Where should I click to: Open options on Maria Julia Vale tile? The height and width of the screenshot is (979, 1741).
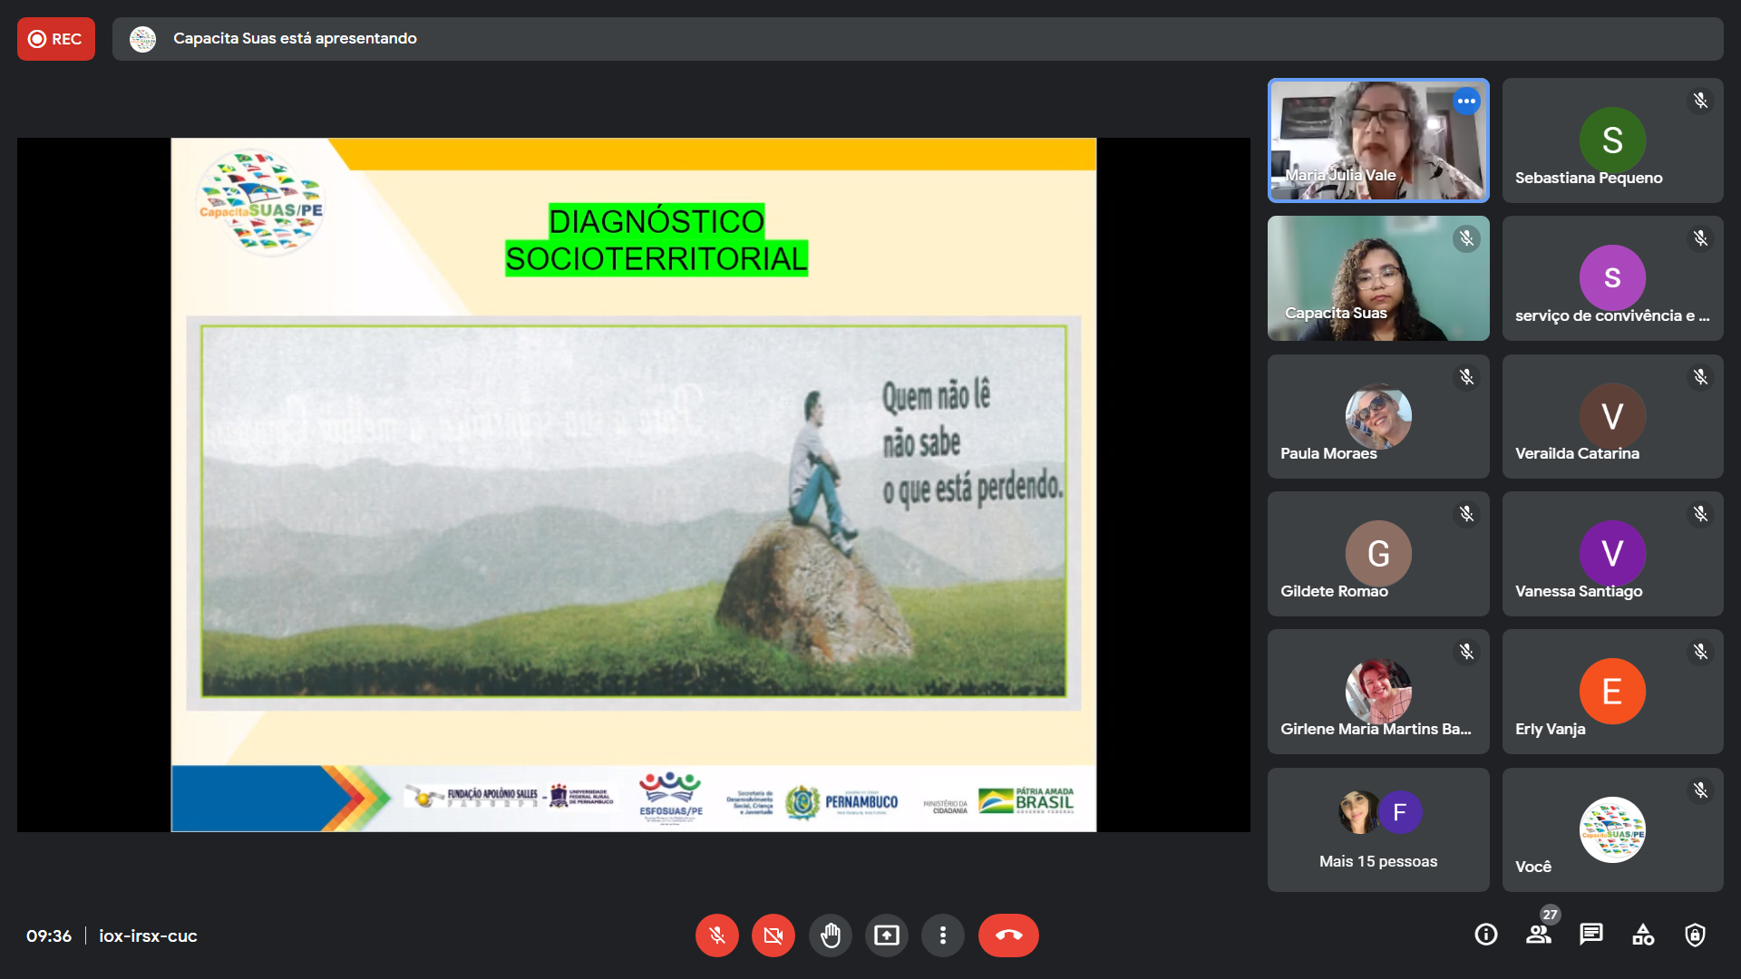pos(1466,101)
